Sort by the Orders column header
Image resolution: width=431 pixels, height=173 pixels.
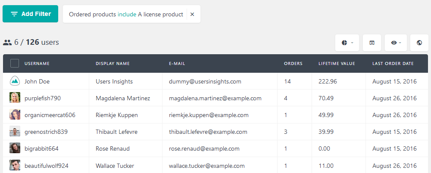click(x=293, y=63)
